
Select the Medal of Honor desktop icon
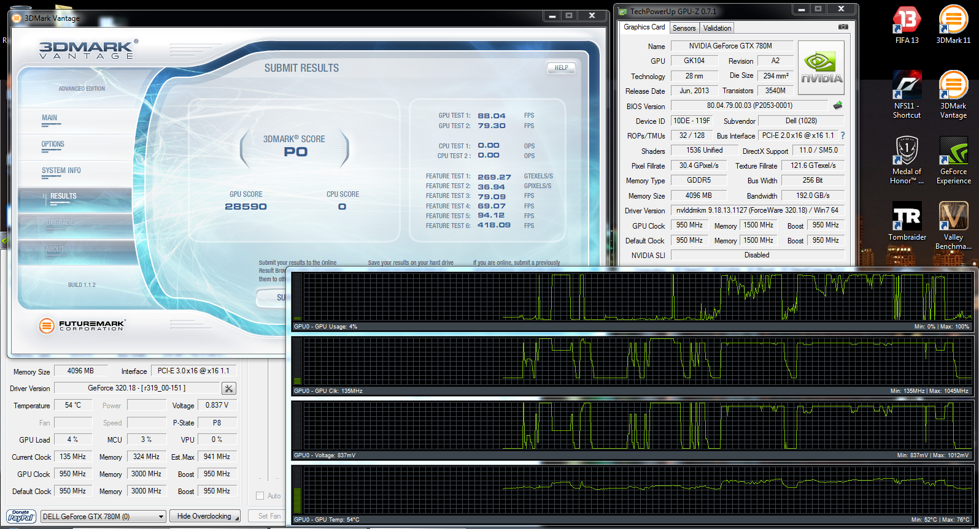pos(907,160)
